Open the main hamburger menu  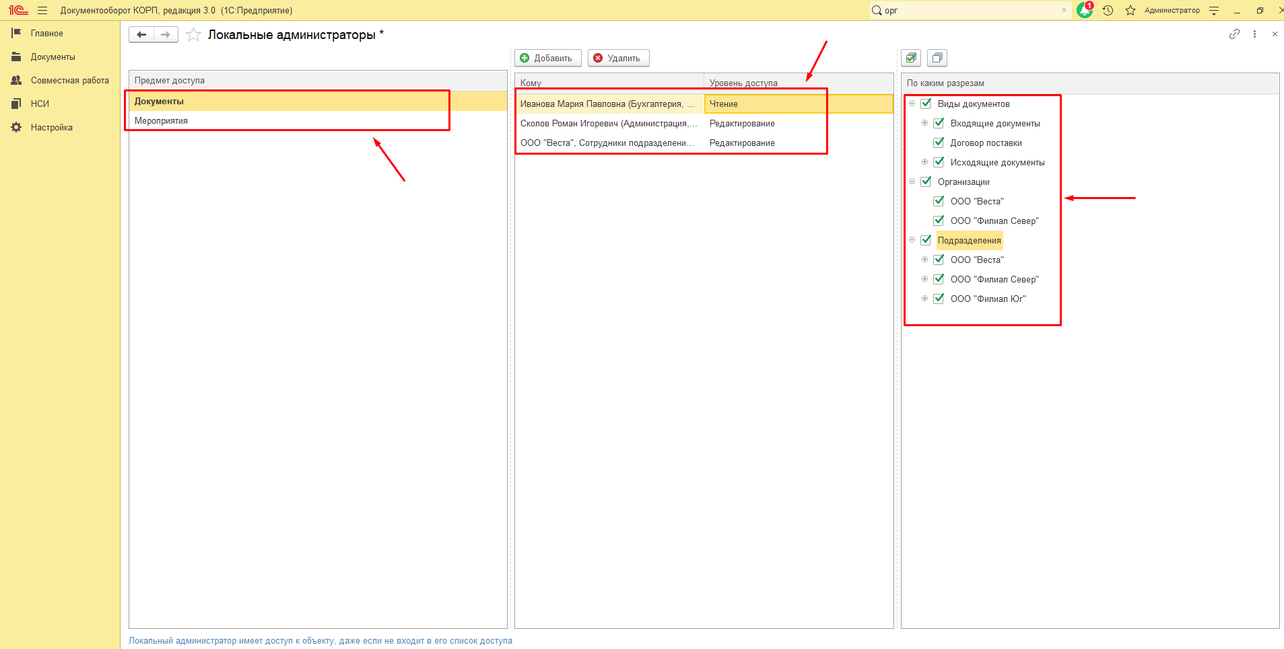pyautogui.click(x=42, y=10)
